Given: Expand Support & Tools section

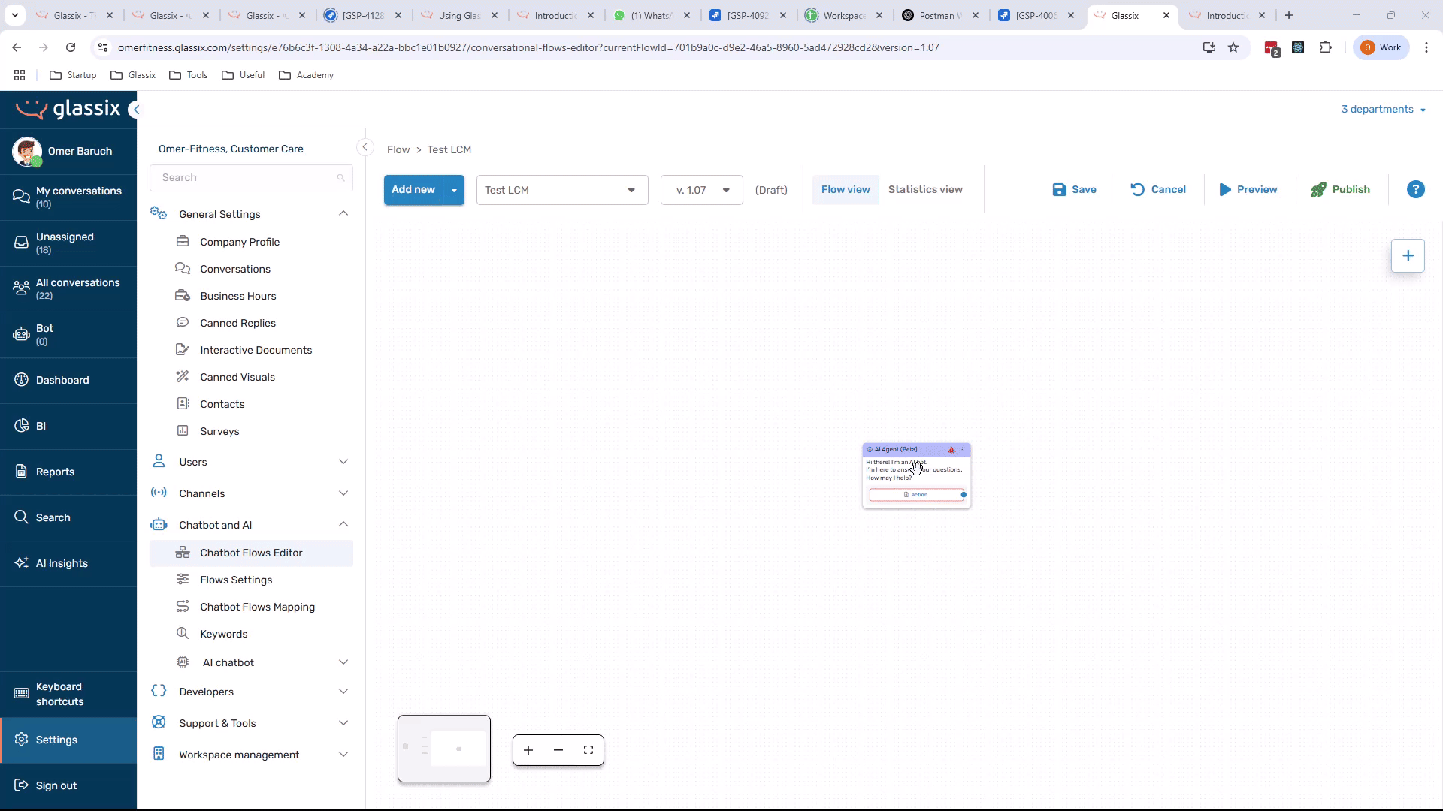Looking at the screenshot, I should pos(343,723).
